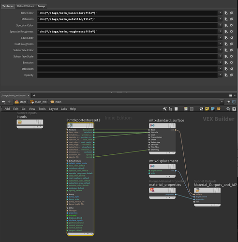Open Opacity dropdown arrow
The width and height of the screenshot is (238, 242).
point(220,75)
